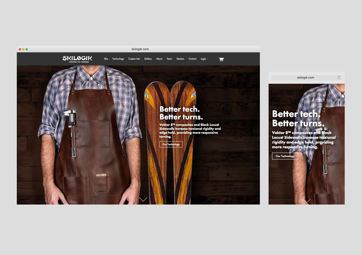Tap Our Technology button in mobile view
The image size is (362, 255).
click(x=285, y=156)
